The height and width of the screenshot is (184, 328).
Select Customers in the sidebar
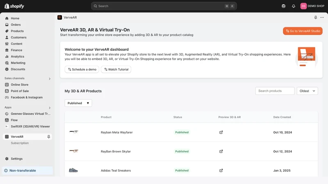point(18,37)
